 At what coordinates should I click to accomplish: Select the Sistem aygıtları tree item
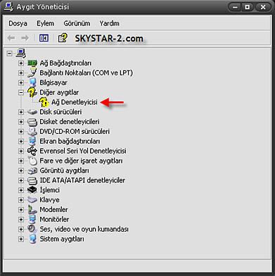[x=62, y=239]
